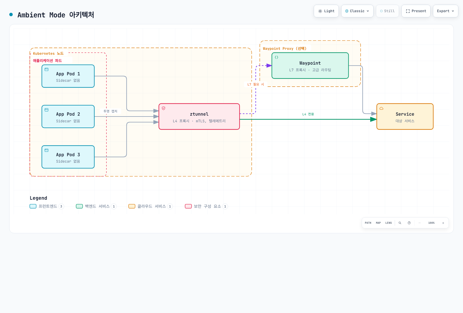The height and width of the screenshot is (313, 463).
Task: Click the 클라우드 서비스 legend swatch
Action: click(x=132, y=206)
